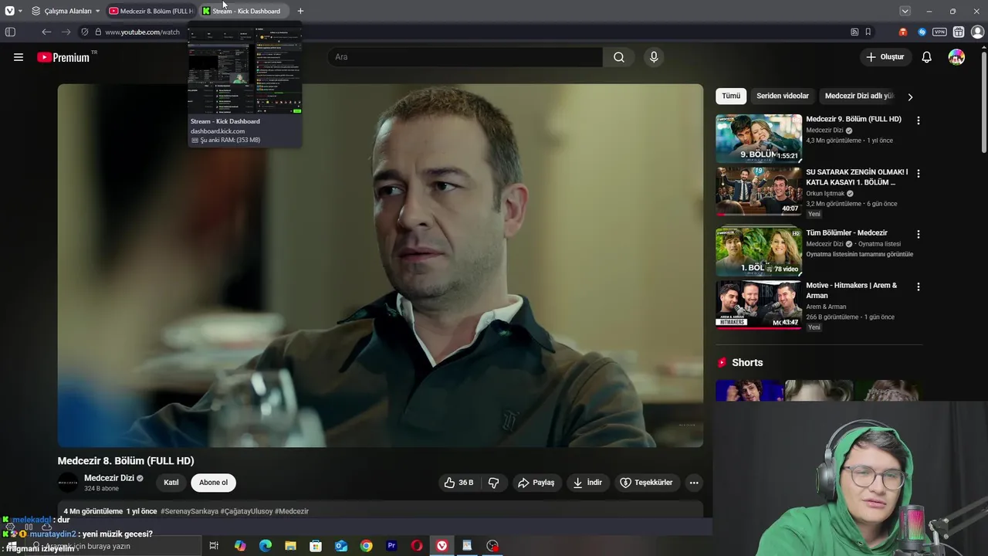Start voice search with microphone
Image resolution: width=988 pixels, height=556 pixels.
click(654, 57)
